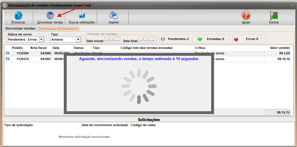
Task: Click the Valor pedido column header
Action: [280, 48]
